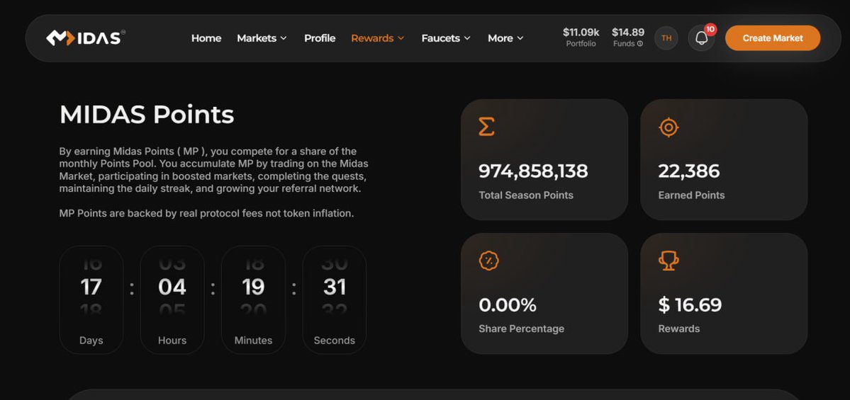Click the 22,386 earned points value

[688, 171]
